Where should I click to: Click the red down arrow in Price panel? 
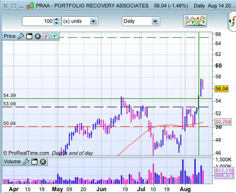[x=46, y=36]
